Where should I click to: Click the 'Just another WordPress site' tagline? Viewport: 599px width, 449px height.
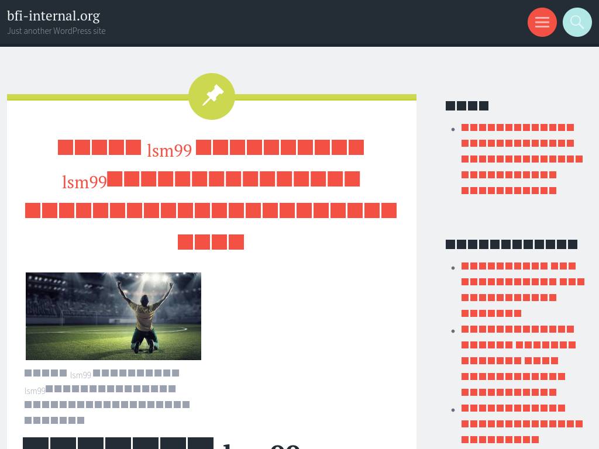click(56, 31)
